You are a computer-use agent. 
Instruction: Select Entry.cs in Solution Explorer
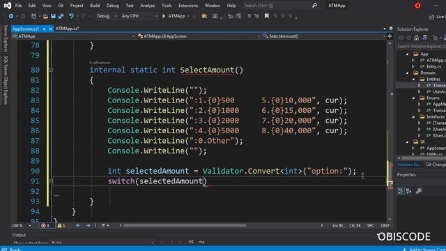[433, 67]
